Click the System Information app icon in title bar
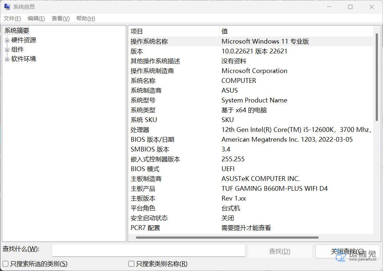The image size is (383, 271). point(7,7)
